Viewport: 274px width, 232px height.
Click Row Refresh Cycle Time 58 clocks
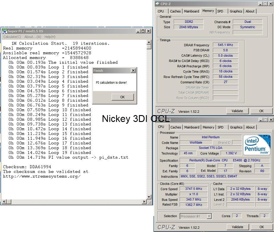pyautogui.click(x=225, y=77)
